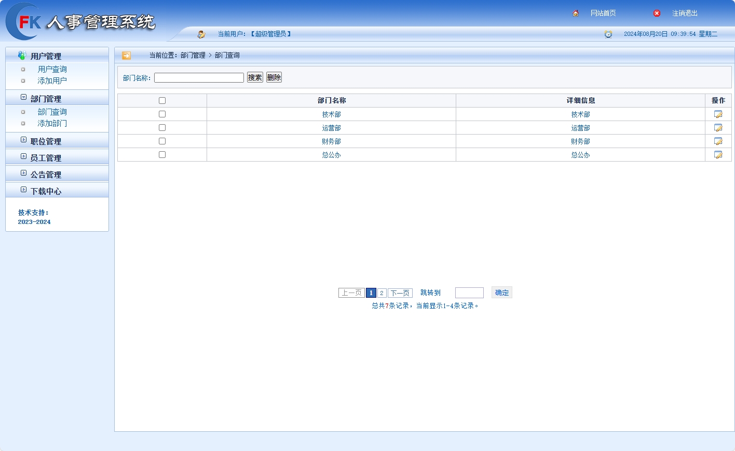This screenshot has width=735, height=451.
Task: Collapse the 部门管理 section arrow
Action: 23,97
